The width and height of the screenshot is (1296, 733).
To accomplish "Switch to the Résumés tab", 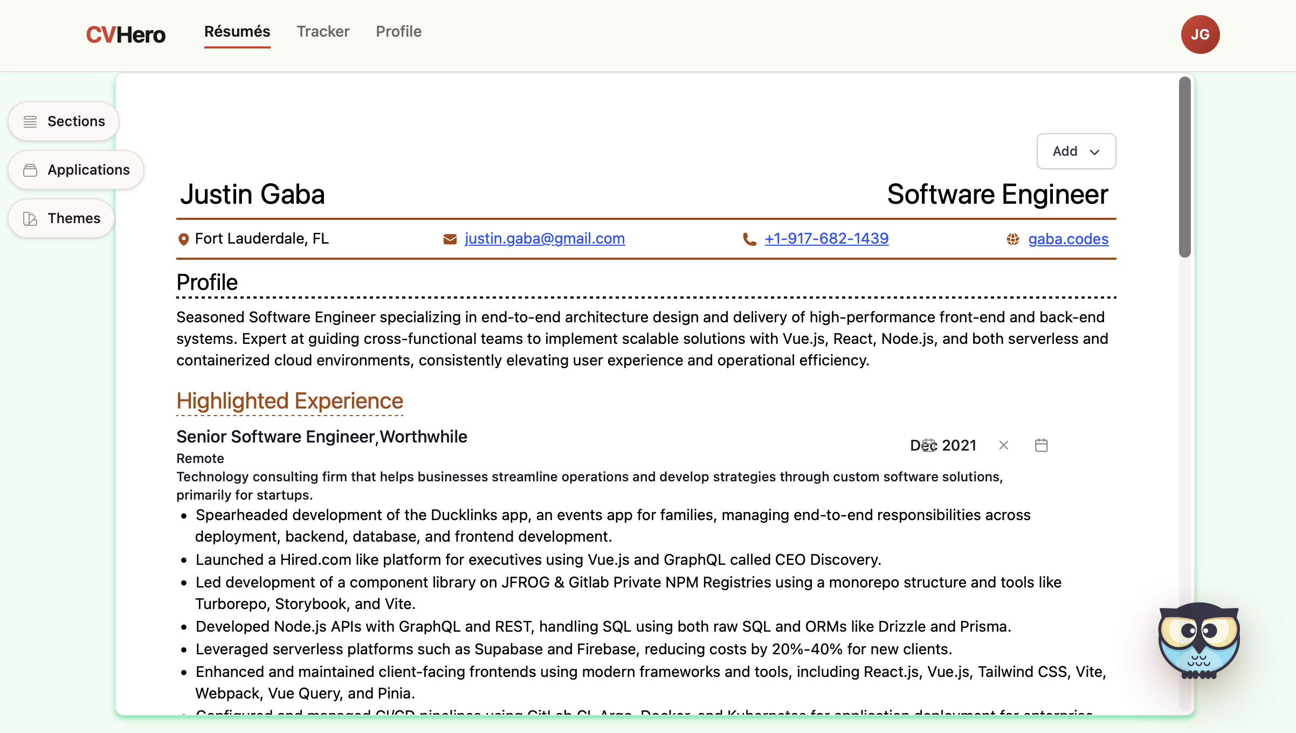I will (x=237, y=31).
